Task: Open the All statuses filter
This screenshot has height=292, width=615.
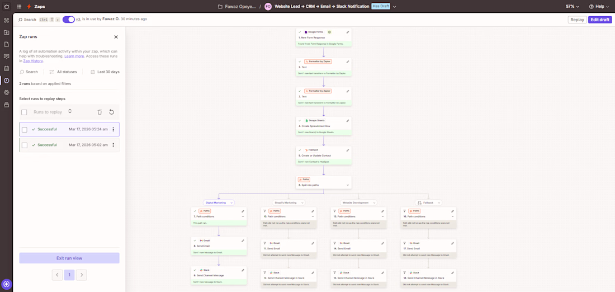Action: 63,72
